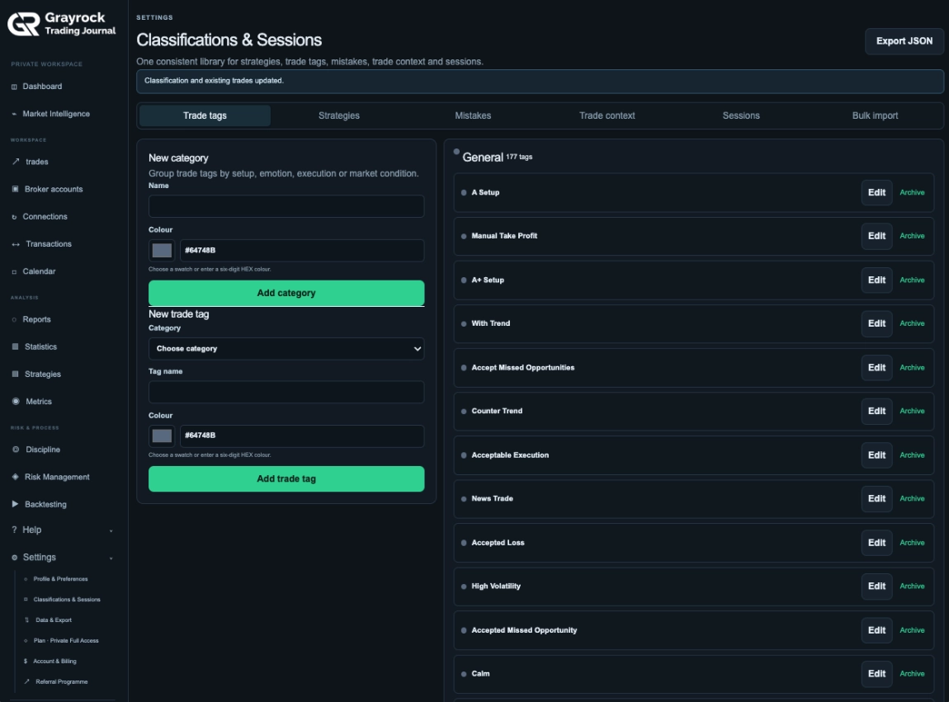Edit the News Trade tag

876,499
